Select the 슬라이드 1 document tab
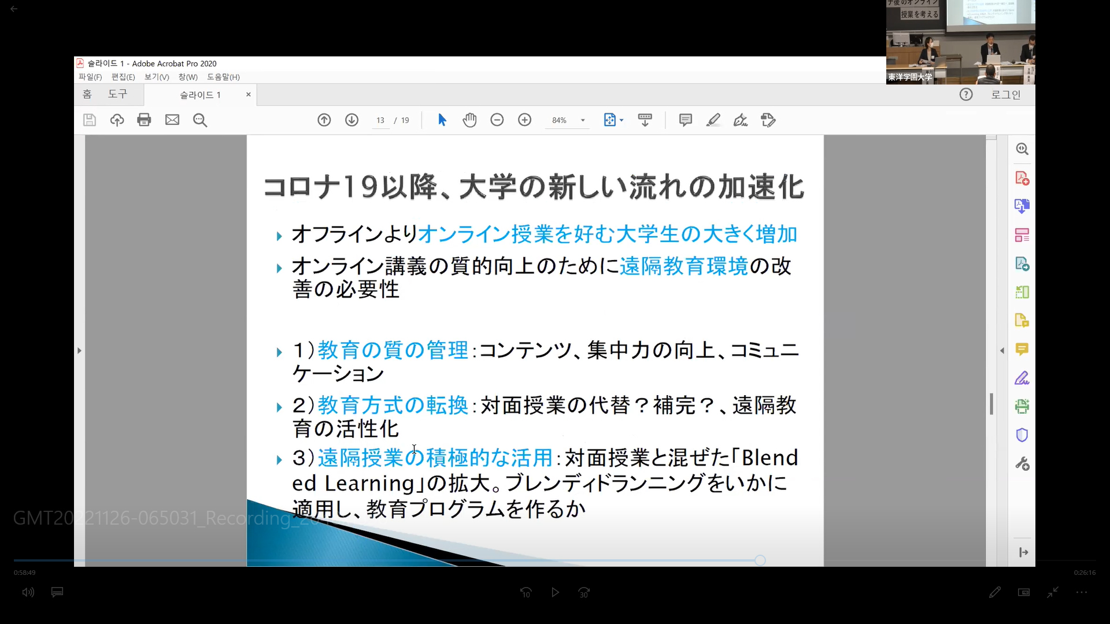Viewport: 1110px width, 624px height. point(200,95)
